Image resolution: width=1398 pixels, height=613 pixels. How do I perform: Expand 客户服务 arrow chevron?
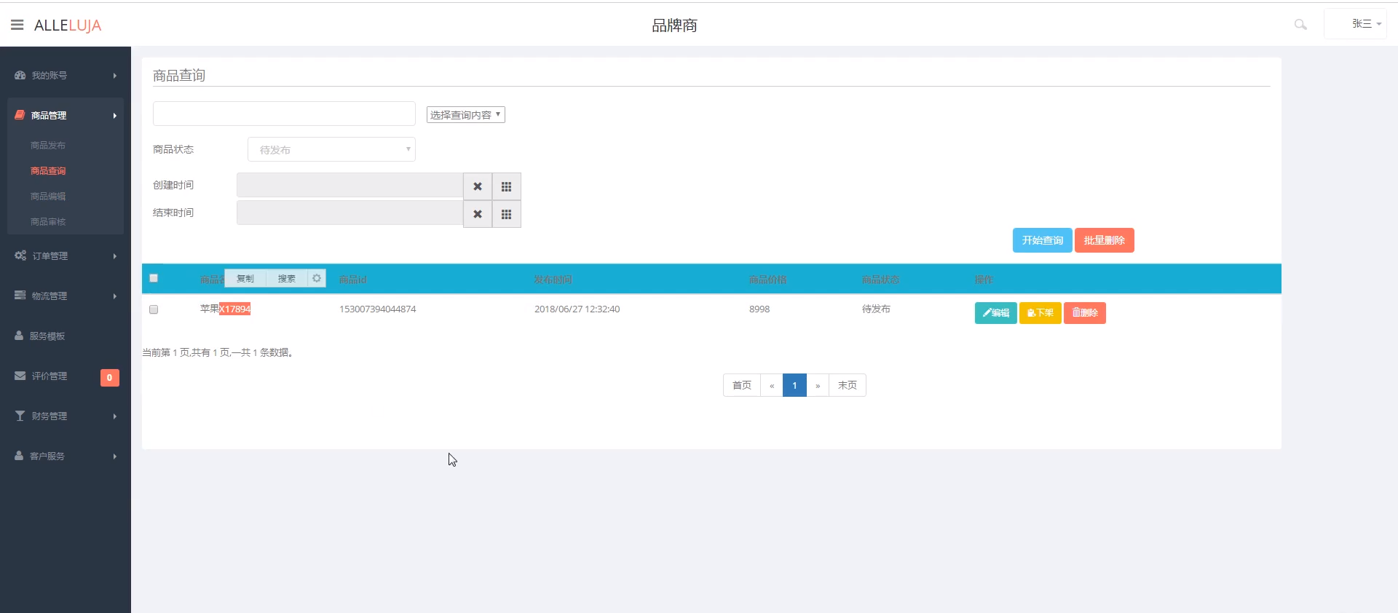(x=115, y=456)
